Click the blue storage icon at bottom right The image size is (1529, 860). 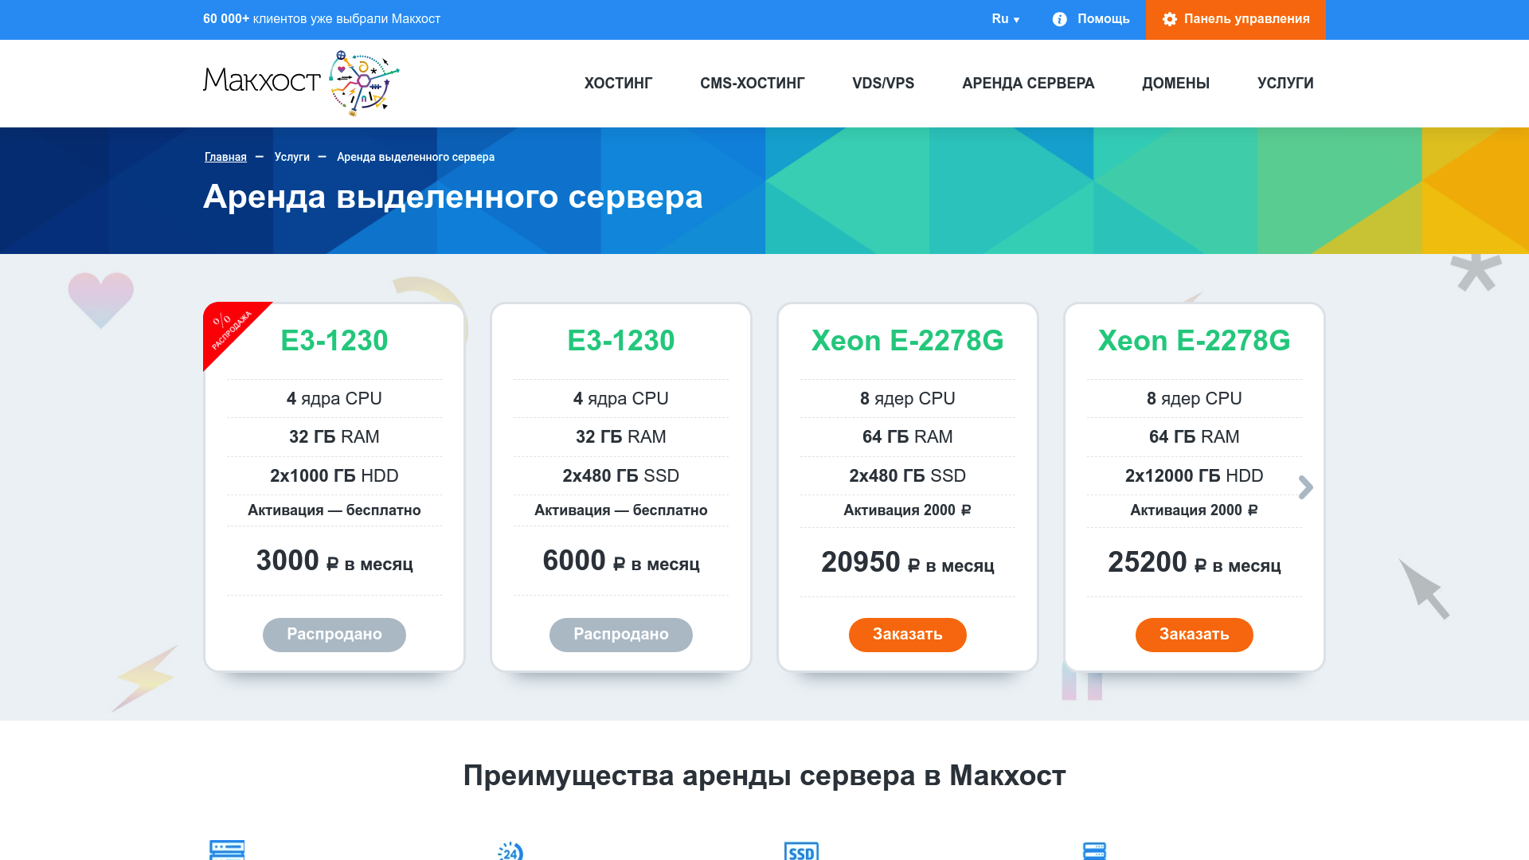click(x=1094, y=850)
